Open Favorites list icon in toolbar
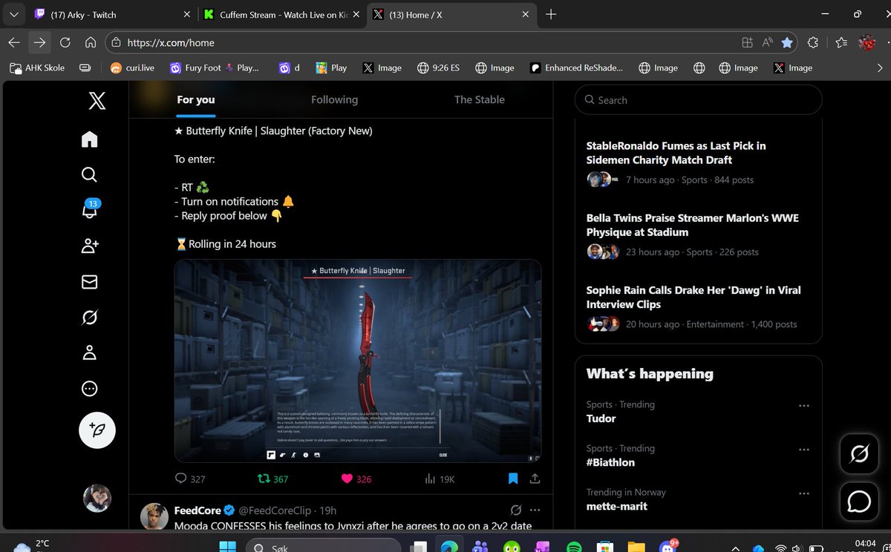The image size is (891, 552). click(x=841, y=42)
